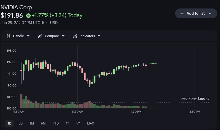Select the MAX time range
Image resolution: width=220 pixels, height=130 pixels.
90,123
